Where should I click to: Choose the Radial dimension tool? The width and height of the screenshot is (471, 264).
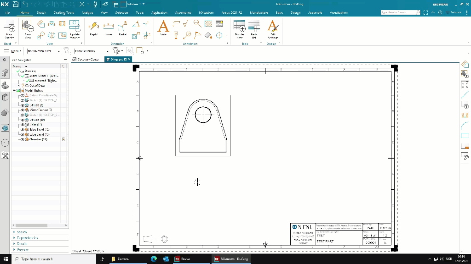point(122,28)
